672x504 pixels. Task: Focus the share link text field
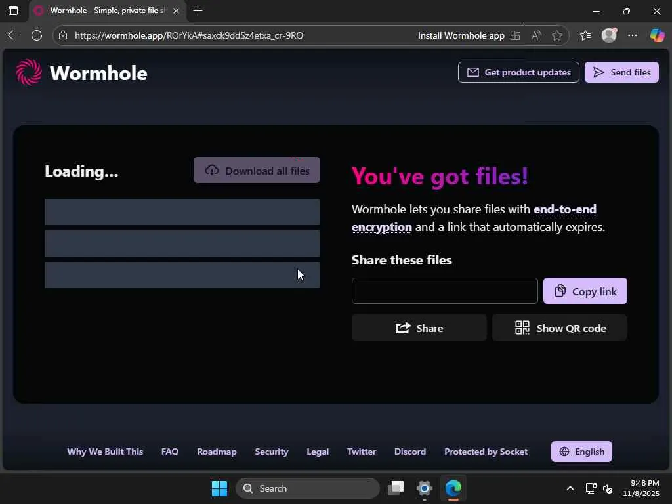tap(444, 291)
